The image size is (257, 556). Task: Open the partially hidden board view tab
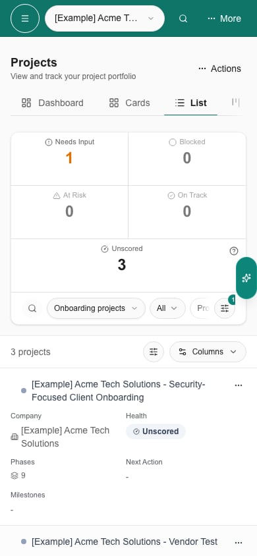[x=236, y=103]
